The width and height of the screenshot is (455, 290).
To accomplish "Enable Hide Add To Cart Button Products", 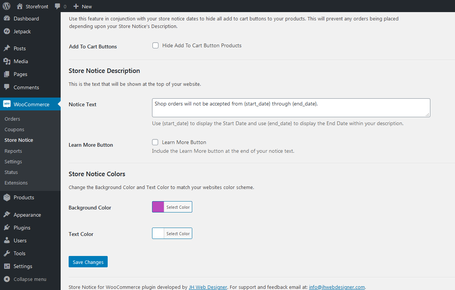I will (155, 45).
